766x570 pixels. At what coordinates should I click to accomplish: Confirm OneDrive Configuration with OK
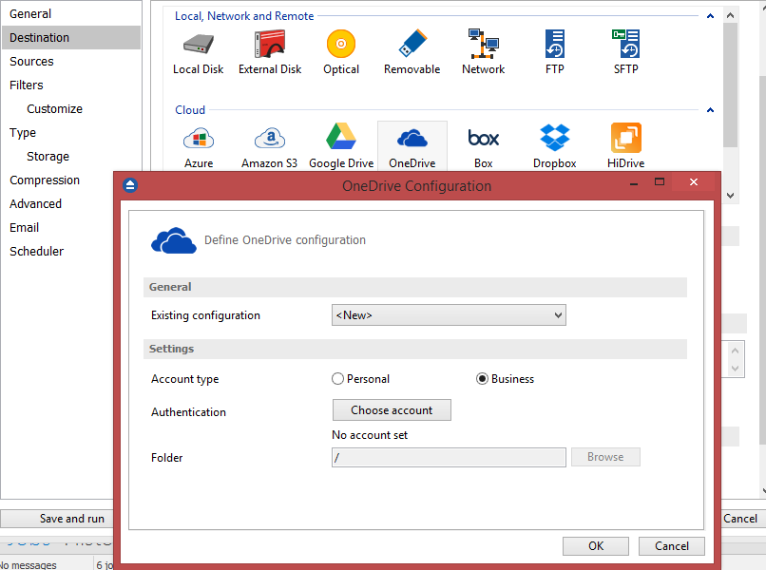pyautogui.click(x=596, y=546)
